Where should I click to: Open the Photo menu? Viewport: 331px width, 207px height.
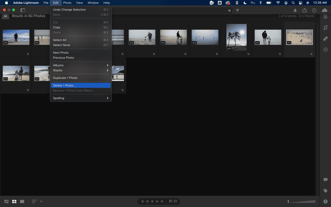67,3
